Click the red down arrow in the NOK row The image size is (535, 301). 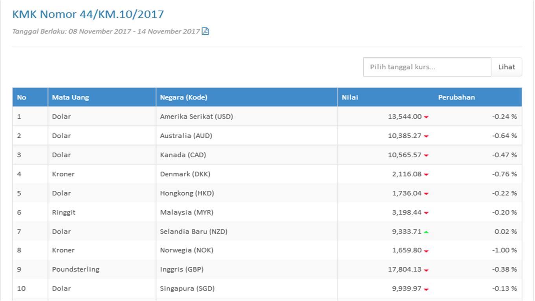(426, 251)
